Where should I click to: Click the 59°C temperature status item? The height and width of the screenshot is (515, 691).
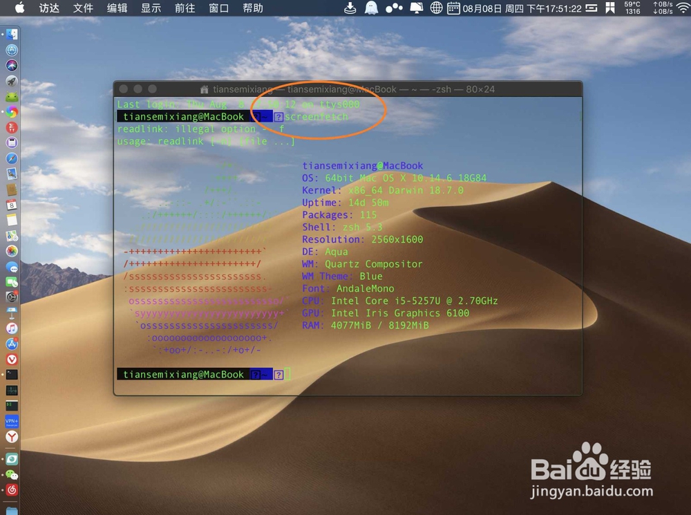632,8
